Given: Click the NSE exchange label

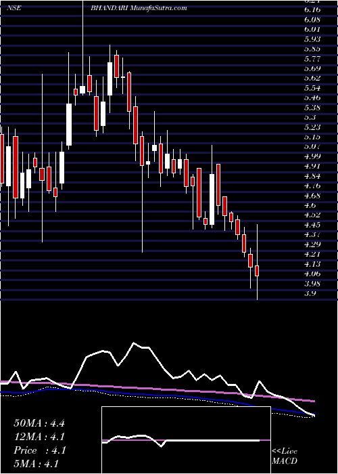Looking at the screenshot, I should 14,8.
